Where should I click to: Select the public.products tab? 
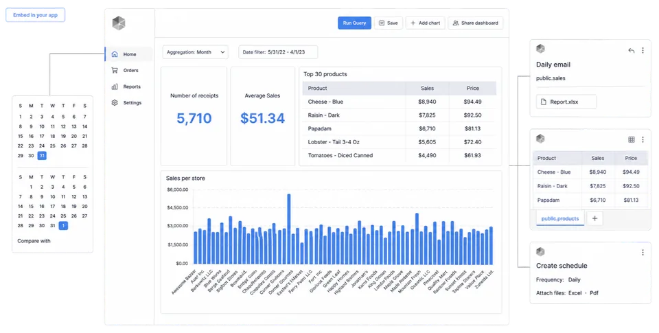[560, 218]
